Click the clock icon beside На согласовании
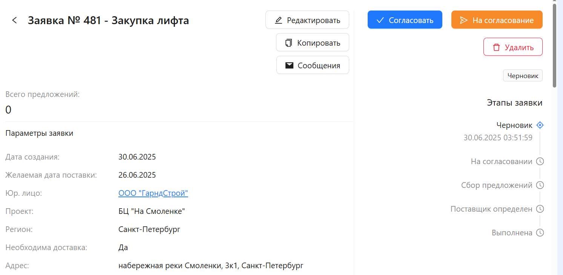Image resolution: width=563 pixels, height=275 pixels. (x=540, y=161)
